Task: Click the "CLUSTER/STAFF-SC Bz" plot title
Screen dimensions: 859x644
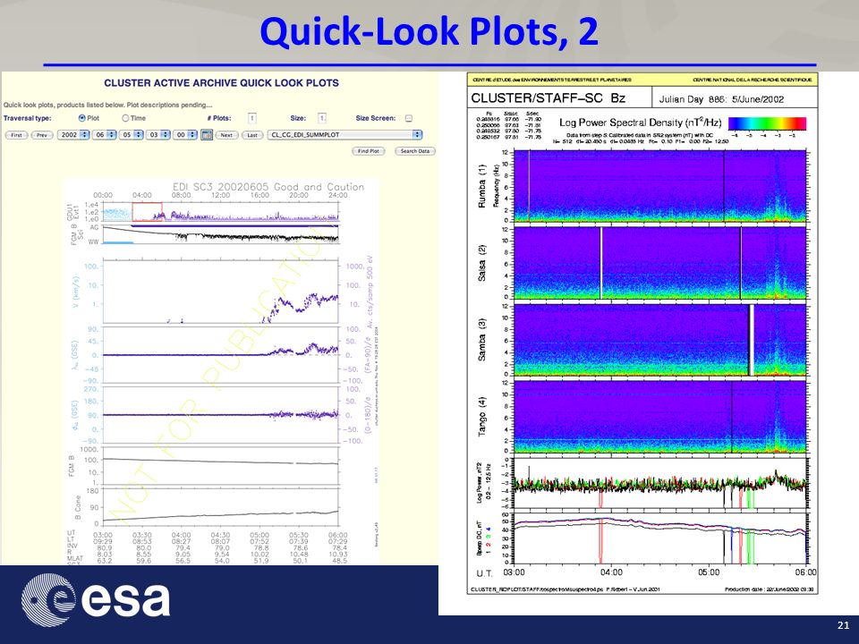Action: tap(548, 98)
